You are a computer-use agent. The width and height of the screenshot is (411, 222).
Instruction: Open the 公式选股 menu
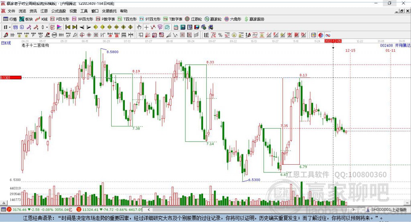click(x=59, y=11)
